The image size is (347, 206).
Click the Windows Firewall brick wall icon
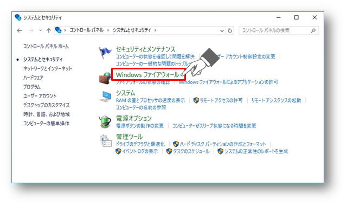105,78
